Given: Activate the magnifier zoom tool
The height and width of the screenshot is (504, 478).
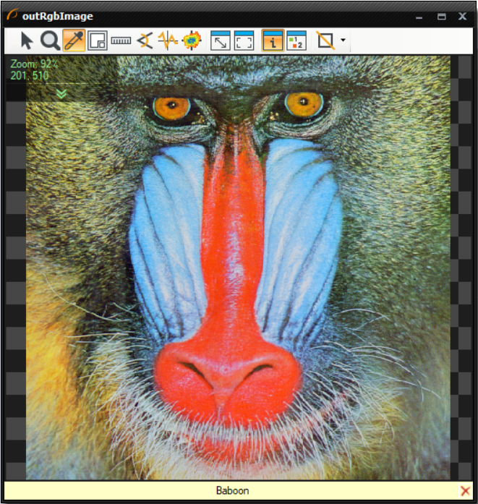Looking at the screenshot, I should (50, 41).
